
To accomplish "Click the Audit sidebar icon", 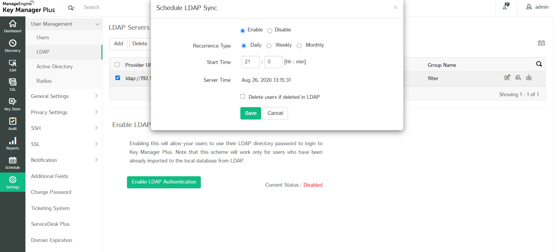I will tap(13, 121).
